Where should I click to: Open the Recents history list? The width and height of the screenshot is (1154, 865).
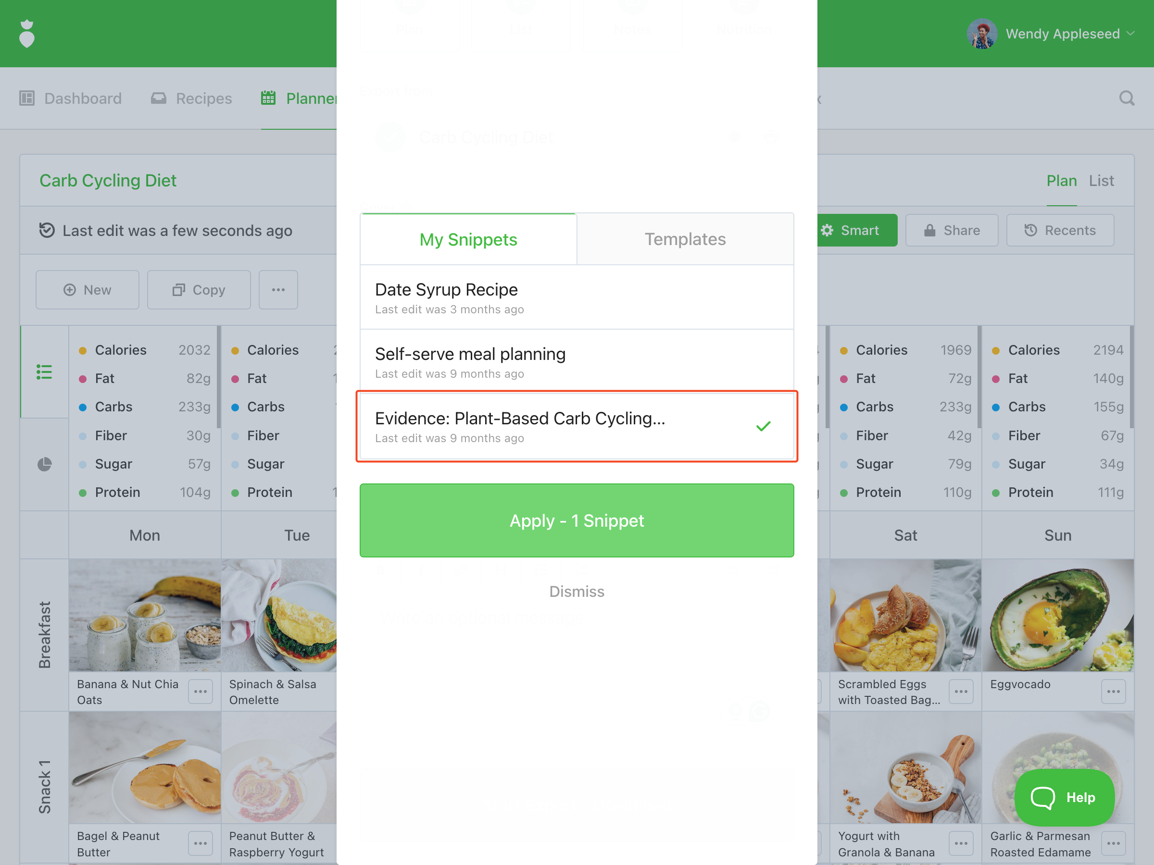point(1060,230)
